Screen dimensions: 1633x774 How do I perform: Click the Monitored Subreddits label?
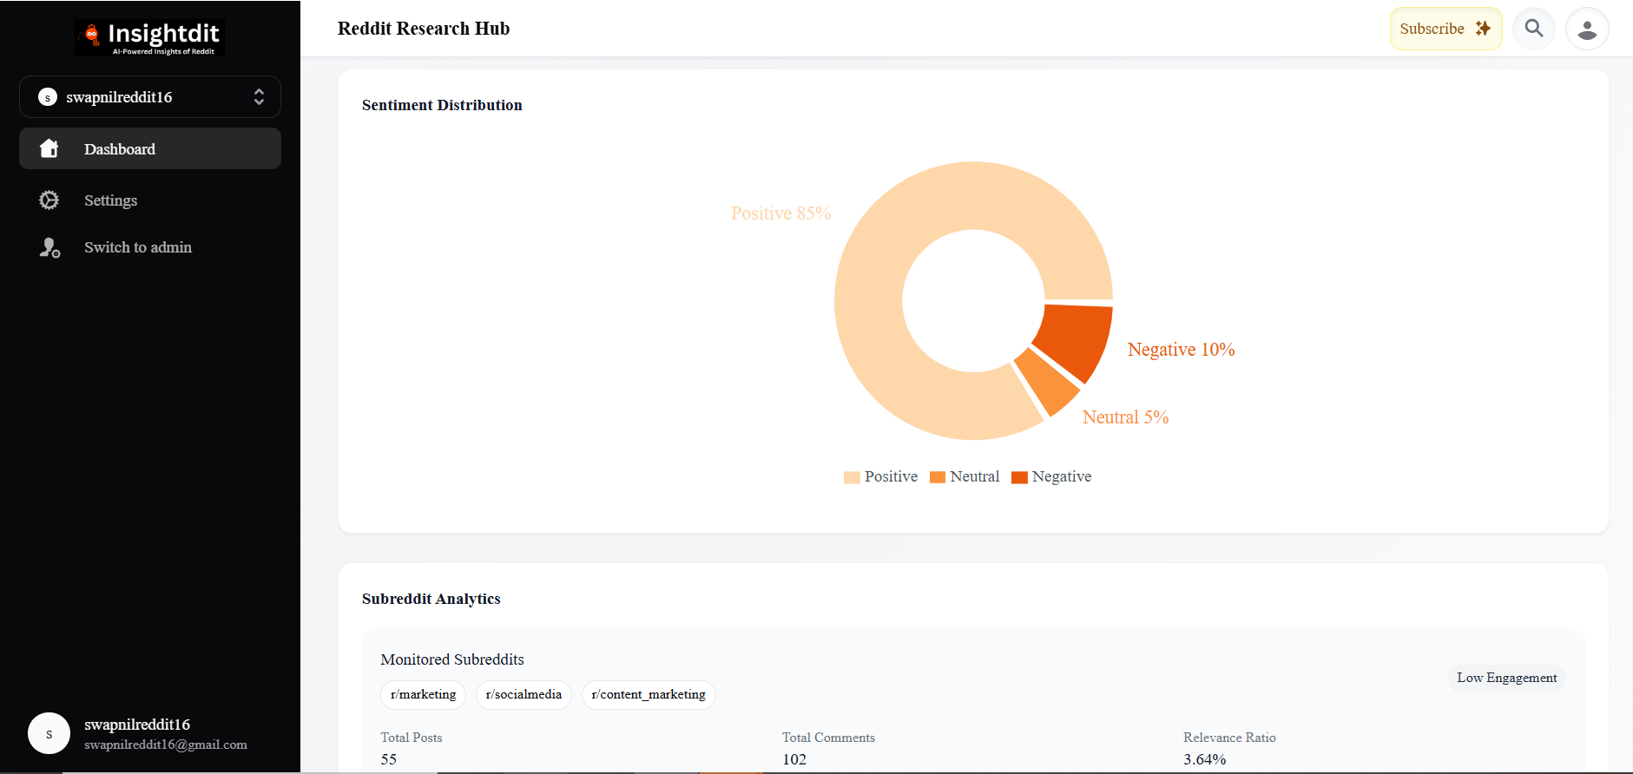452,659
